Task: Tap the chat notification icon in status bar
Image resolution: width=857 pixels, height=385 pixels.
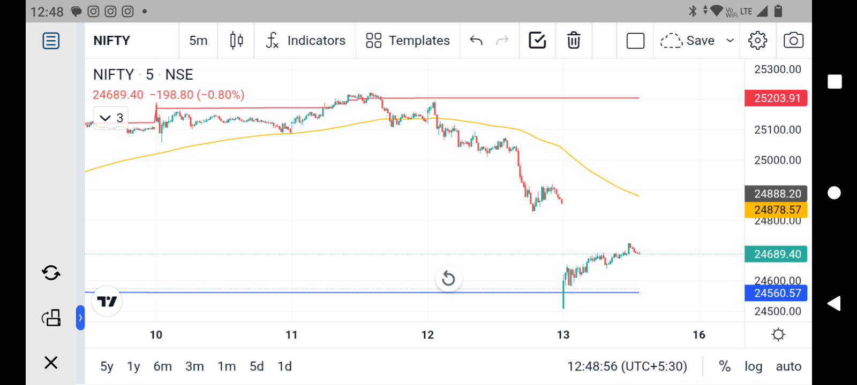Action: tap(77, 11)
